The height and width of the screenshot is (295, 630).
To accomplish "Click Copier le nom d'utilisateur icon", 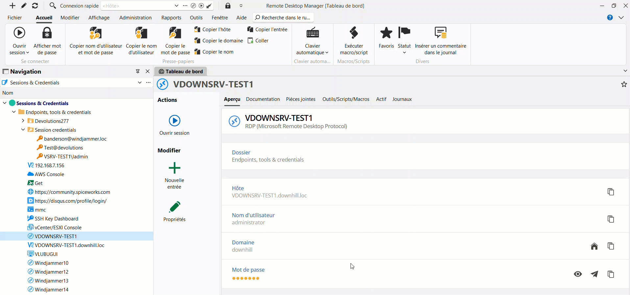I will [141, 33].
